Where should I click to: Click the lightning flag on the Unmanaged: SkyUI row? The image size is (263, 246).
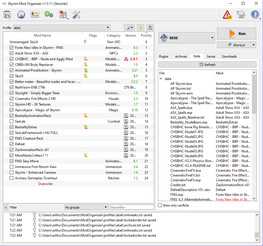[x=85, y=42]
